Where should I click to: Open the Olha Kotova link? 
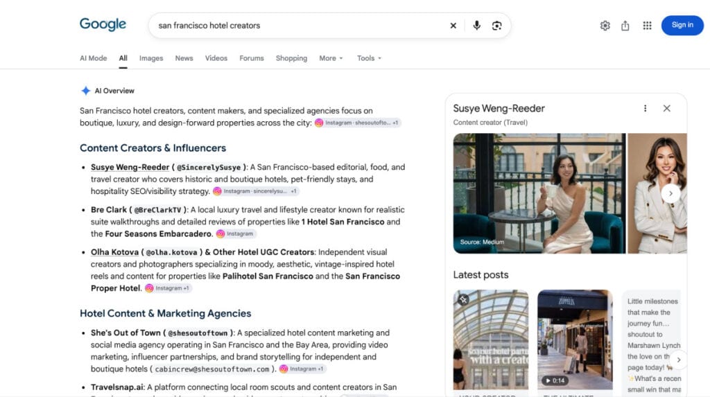114,252
